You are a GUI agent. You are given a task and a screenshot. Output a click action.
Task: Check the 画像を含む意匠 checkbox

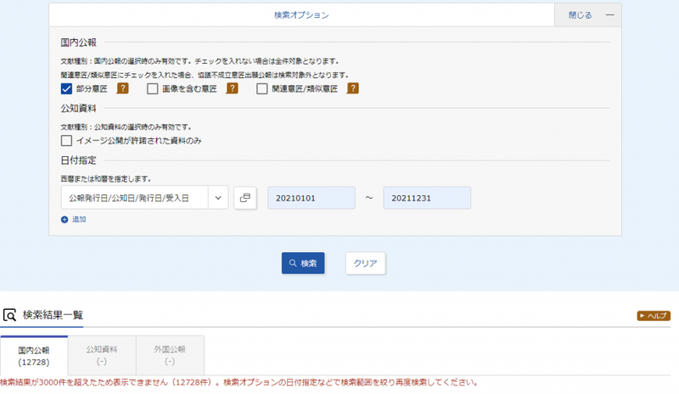point(153,89)
